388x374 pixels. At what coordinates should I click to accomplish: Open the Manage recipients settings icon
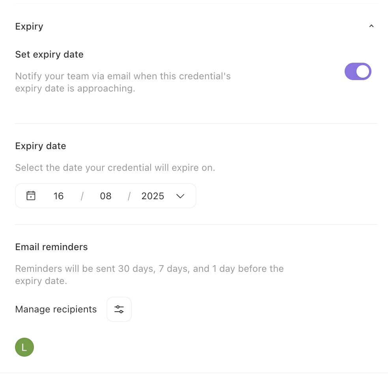coord(119,309)
